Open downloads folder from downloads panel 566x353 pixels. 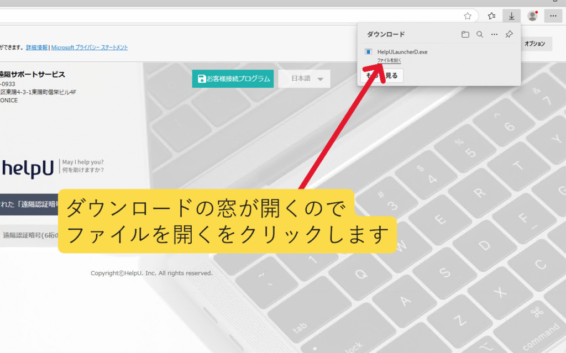coord(465,34)
